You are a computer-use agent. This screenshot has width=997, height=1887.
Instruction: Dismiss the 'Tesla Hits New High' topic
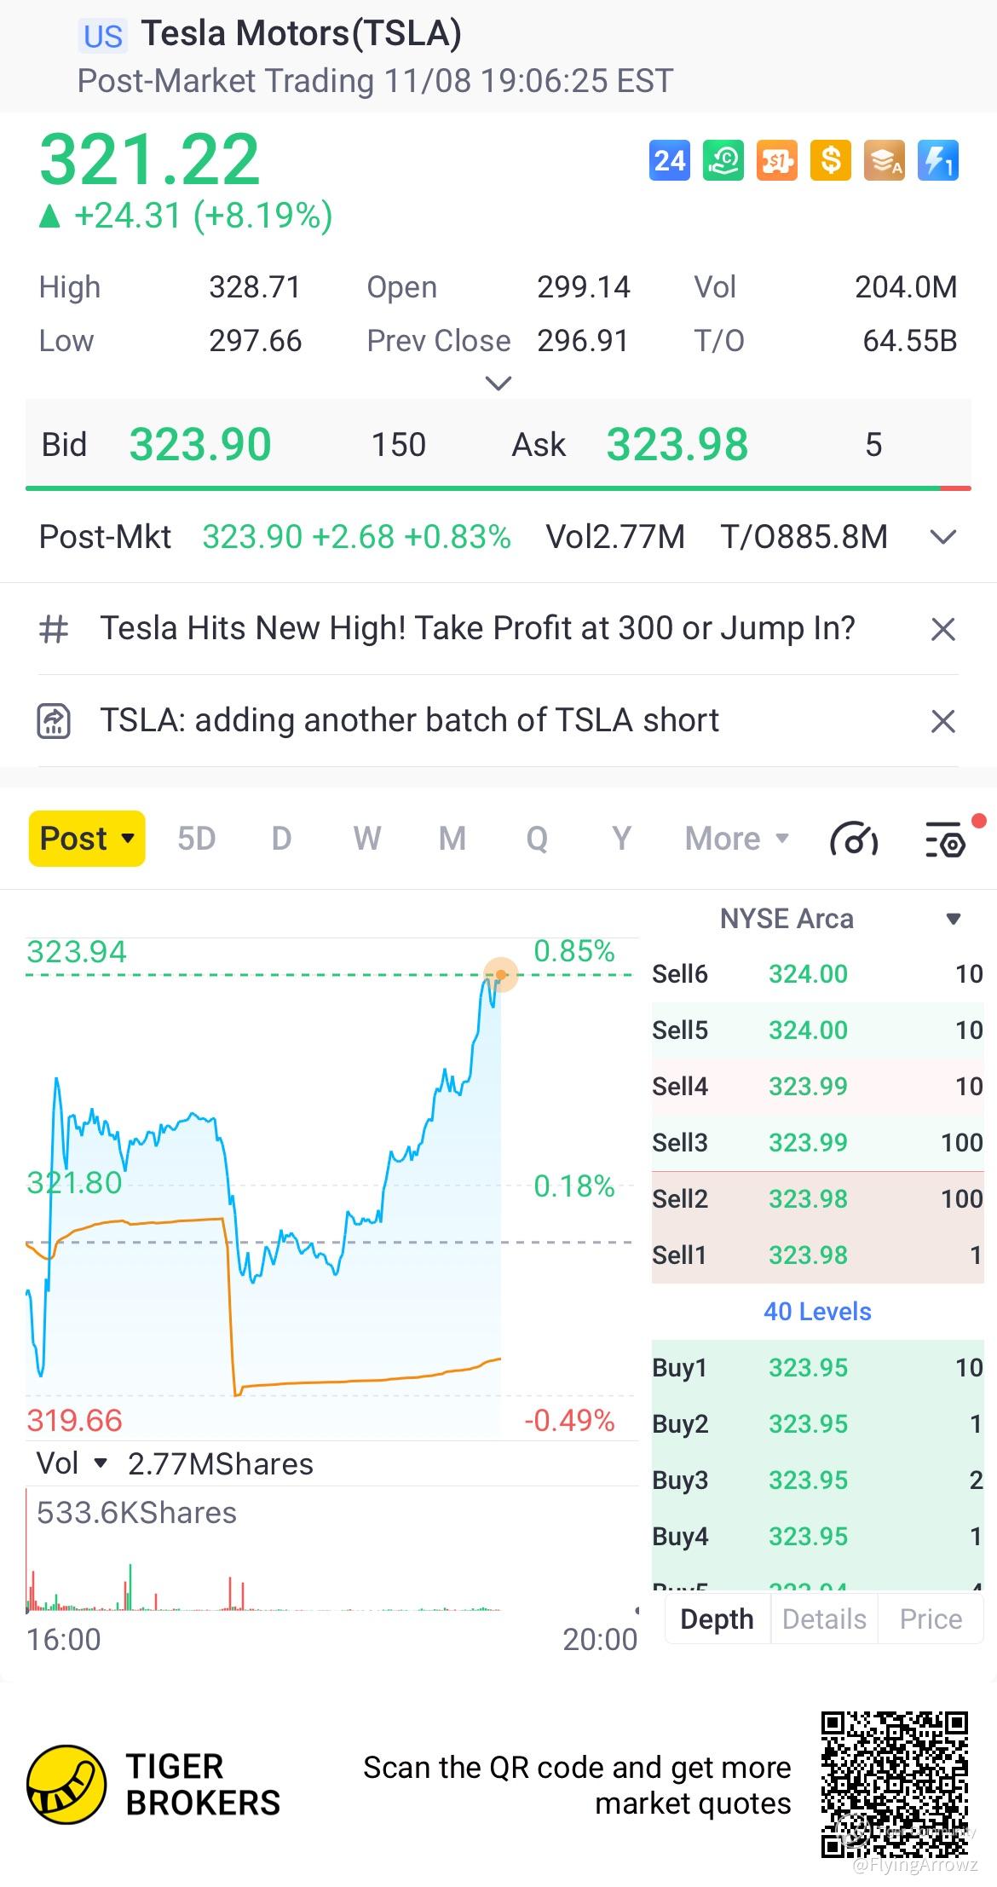tap(942, 630)
